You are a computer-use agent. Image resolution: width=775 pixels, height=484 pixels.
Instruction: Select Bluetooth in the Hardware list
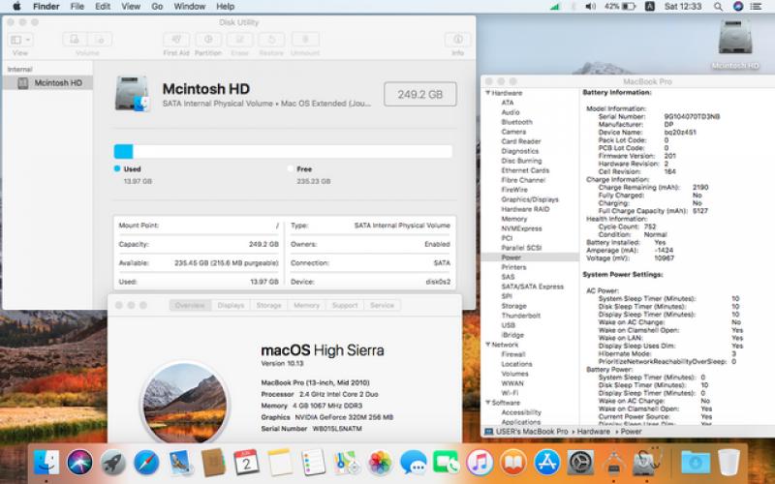point(517,122)
